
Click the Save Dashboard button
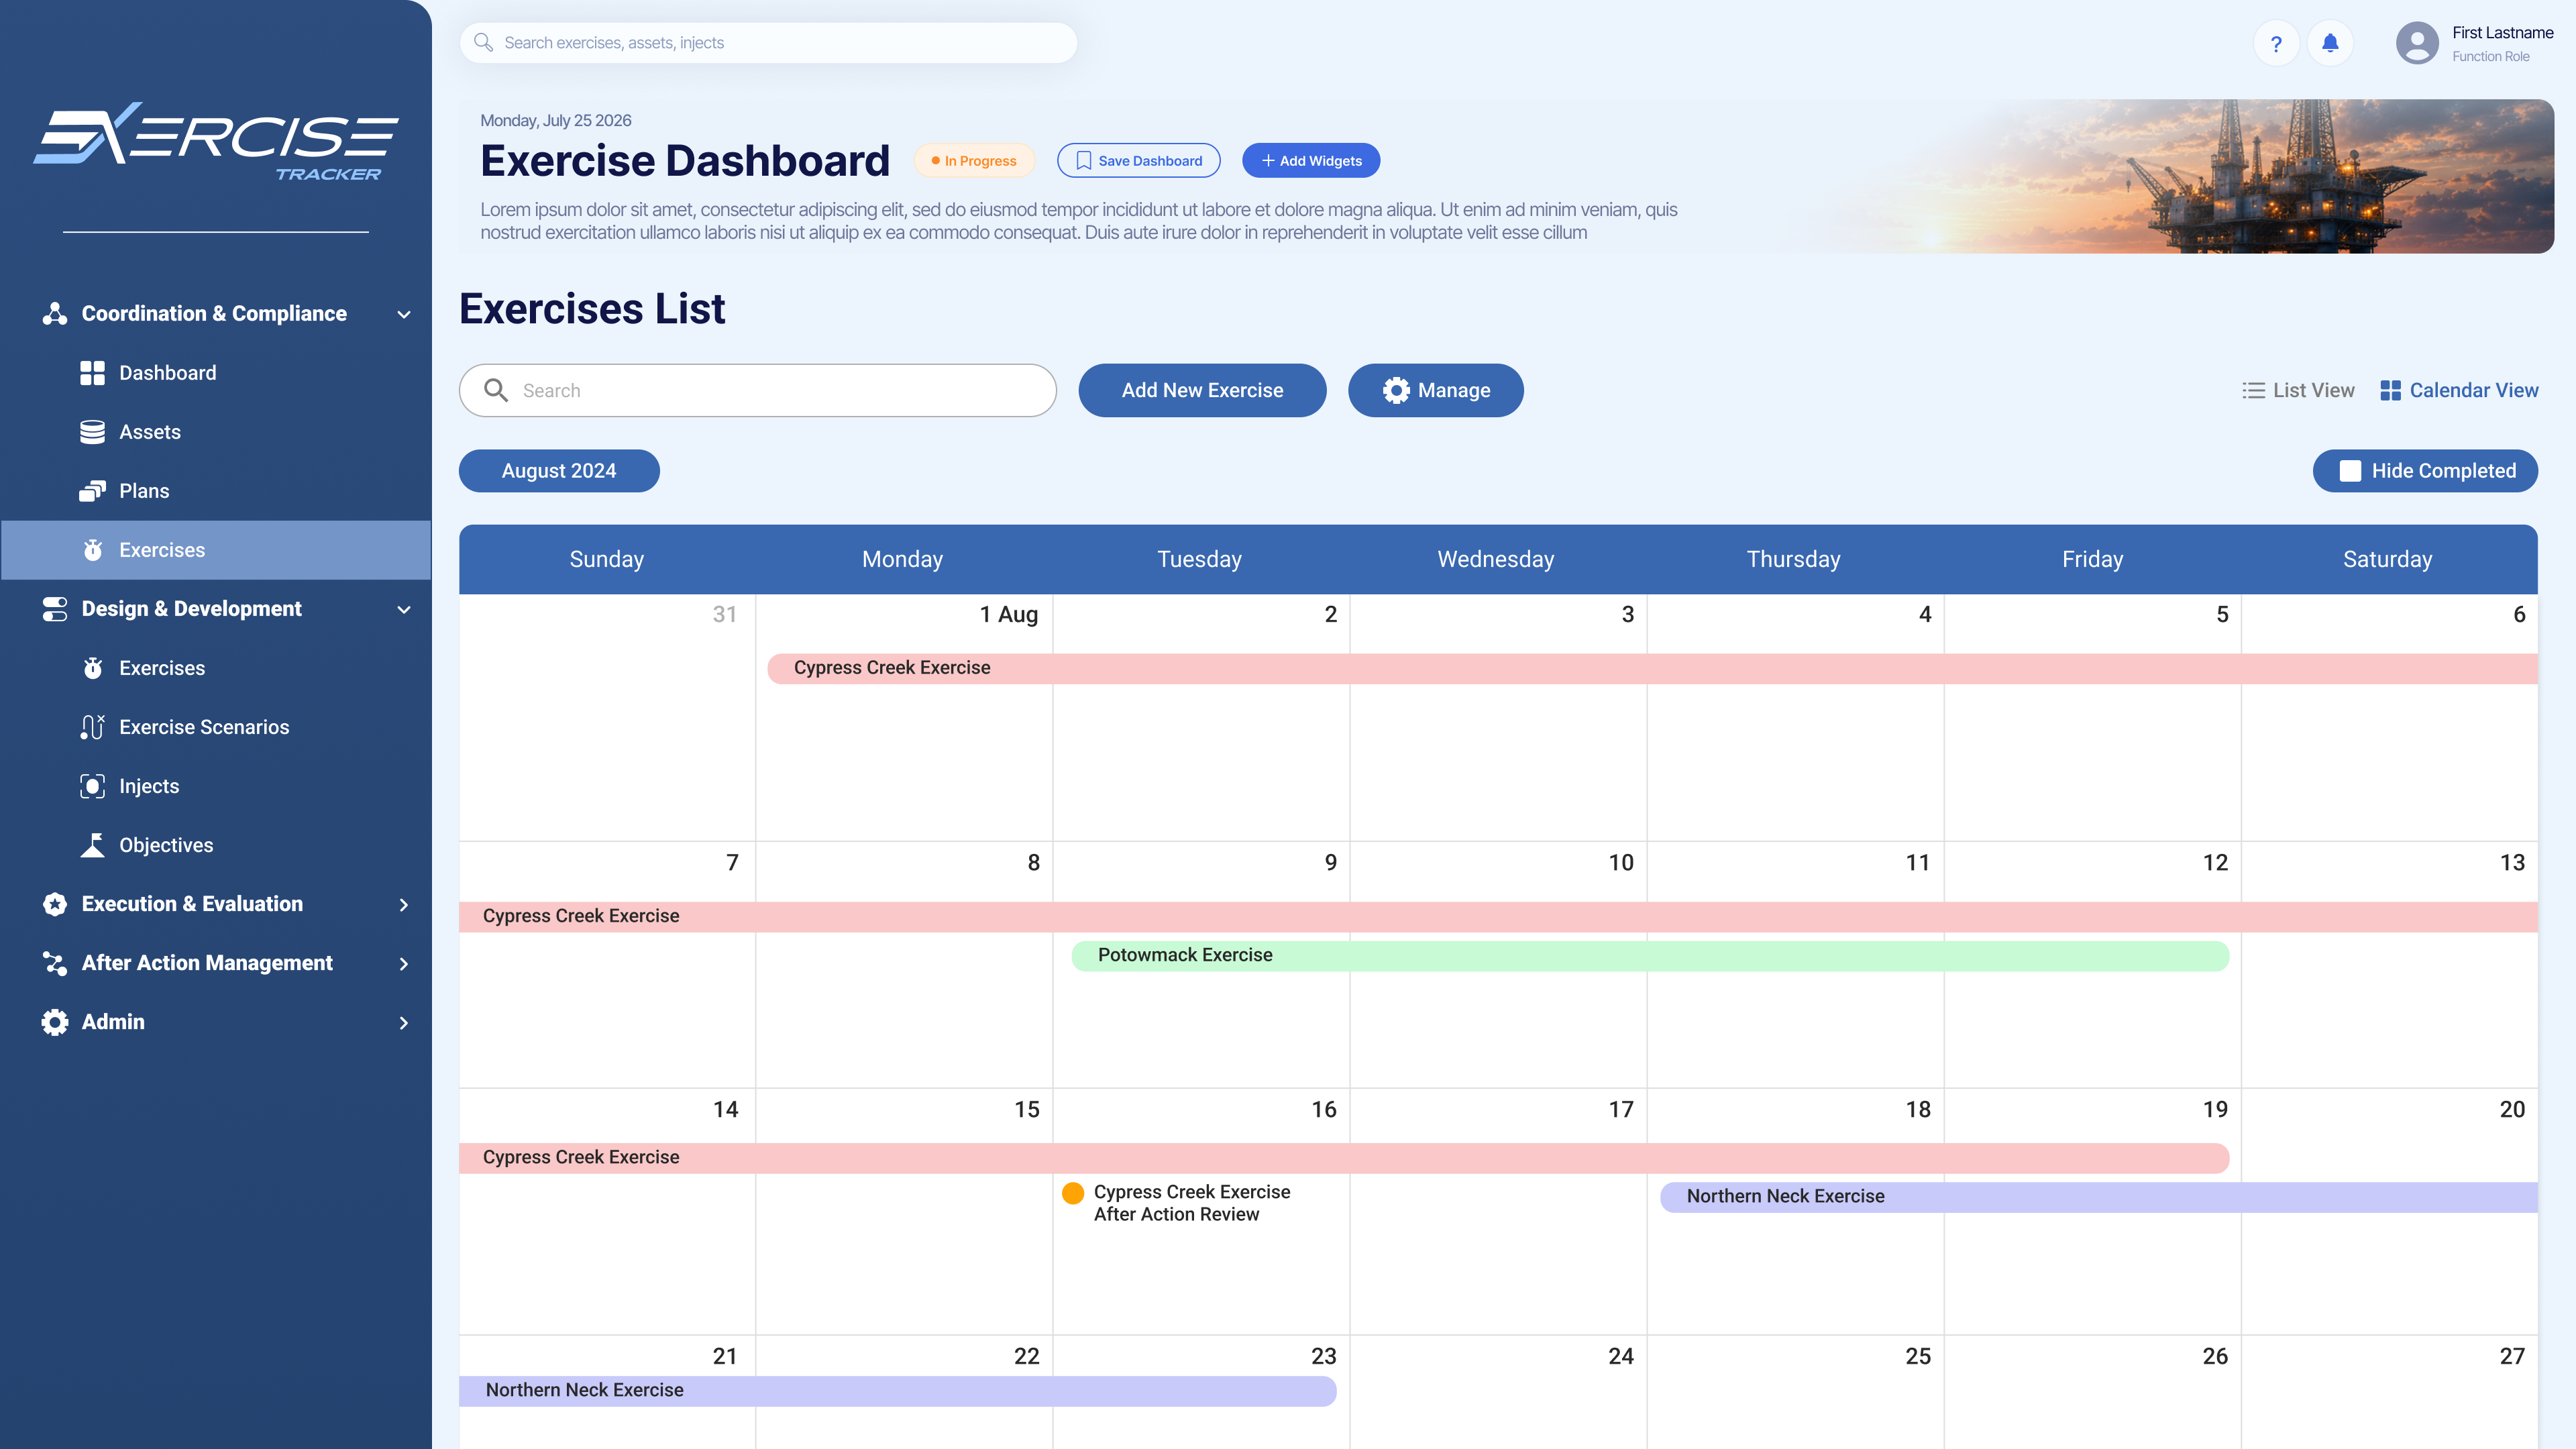click(1138, 160)
